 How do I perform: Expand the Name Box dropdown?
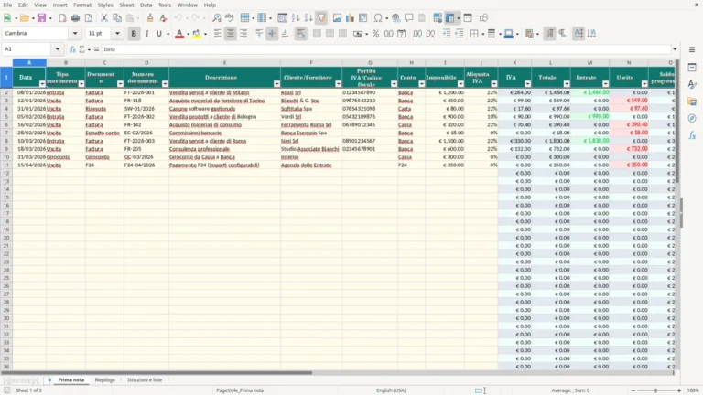coord(58,49)
